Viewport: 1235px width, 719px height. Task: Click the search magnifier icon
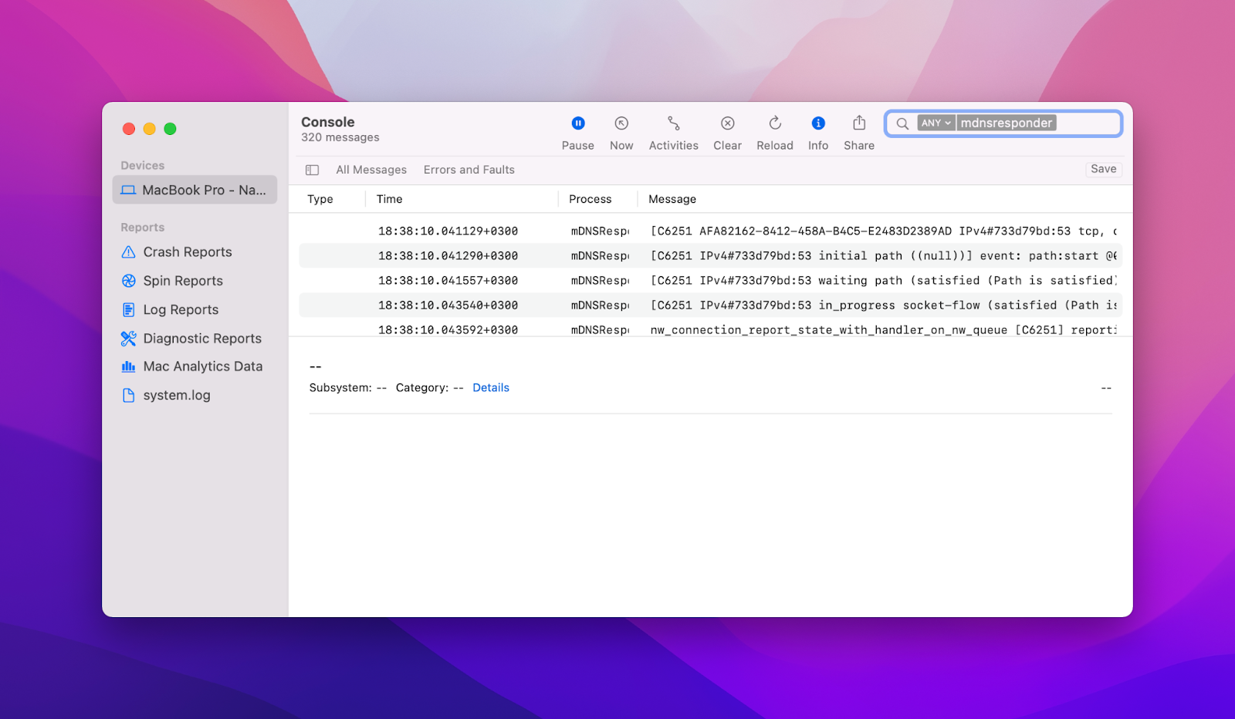click(x=902, y=123)
